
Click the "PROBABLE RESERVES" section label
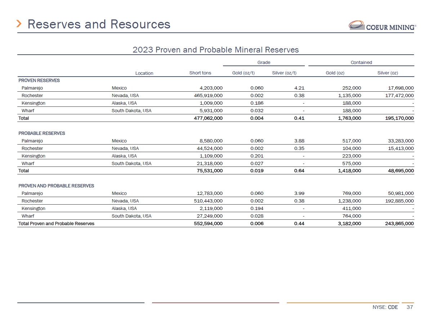[x=41, y=133]
